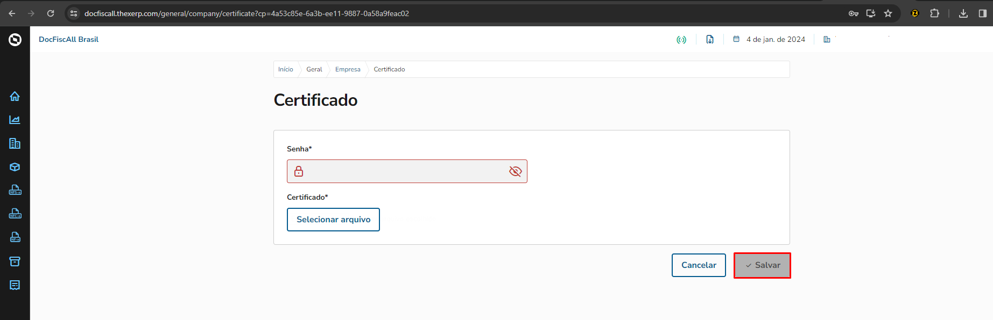
Task: Click the install app icon in address bar
Action: pos(871,13)
